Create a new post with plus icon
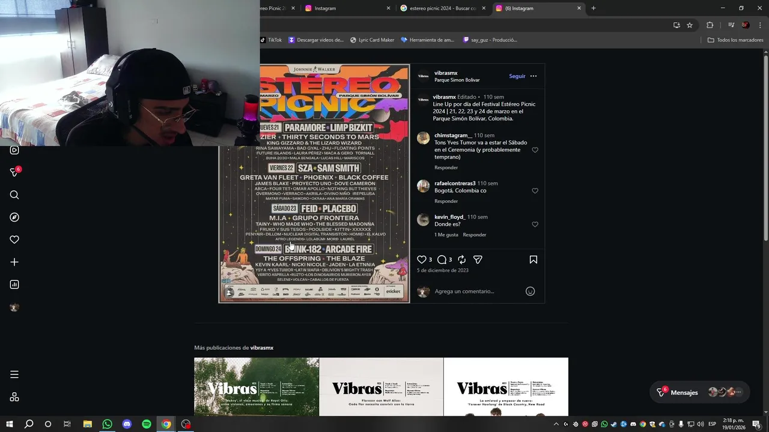Image resolution: width=769 pixels, height=432 pixels. click(14, 262)
